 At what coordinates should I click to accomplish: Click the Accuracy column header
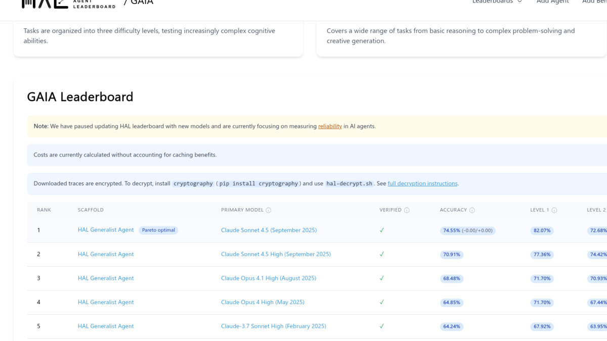(453, 210)
